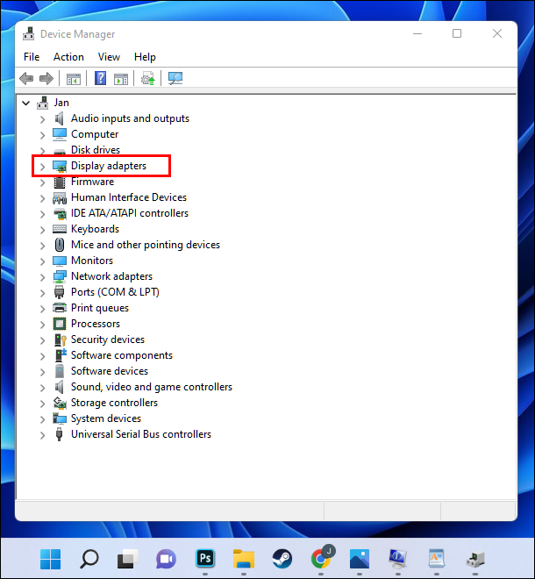535x579 pixels.
Task: Click the Security devices key icon
Action: click(x=61, y=340)
